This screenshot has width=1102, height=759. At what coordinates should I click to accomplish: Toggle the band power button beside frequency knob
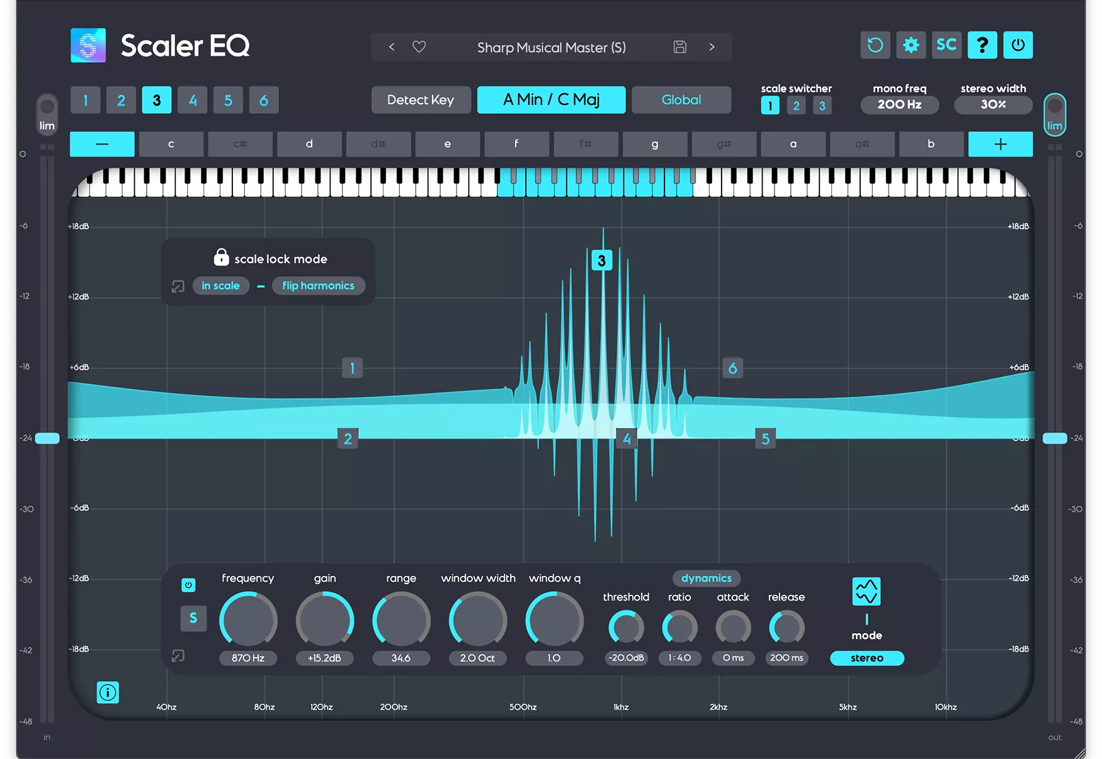(188, 585)
